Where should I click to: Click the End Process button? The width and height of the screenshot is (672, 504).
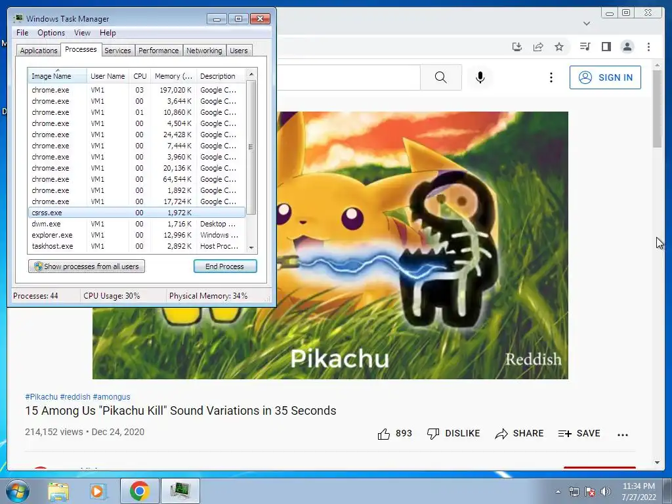[x=225, y=266]
